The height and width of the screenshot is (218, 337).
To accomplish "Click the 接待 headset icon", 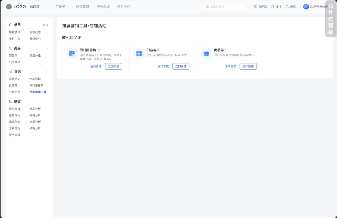I will click(273, 7).
